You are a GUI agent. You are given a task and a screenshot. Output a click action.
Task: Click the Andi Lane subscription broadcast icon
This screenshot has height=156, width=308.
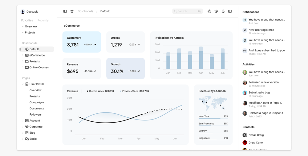coord(245,51)
